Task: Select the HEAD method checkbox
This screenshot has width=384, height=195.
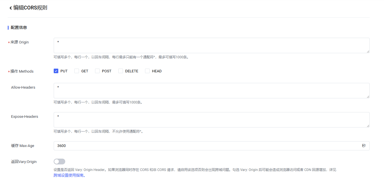Action: tap(147, 71)
